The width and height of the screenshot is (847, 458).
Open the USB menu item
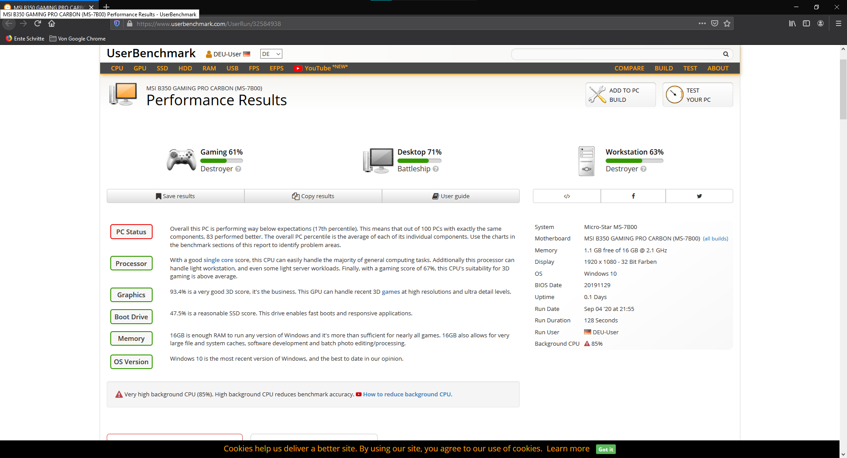tap(232, 68)
